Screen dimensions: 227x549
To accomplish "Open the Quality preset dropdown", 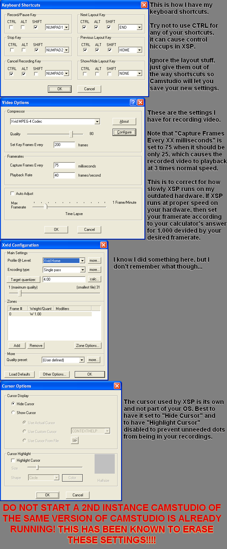I will tap(82, 360).
